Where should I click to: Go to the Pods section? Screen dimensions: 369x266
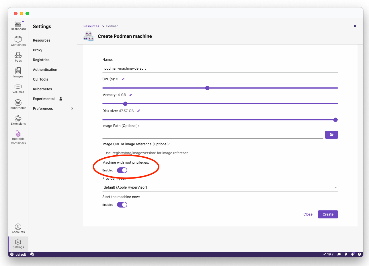(18, 57)
